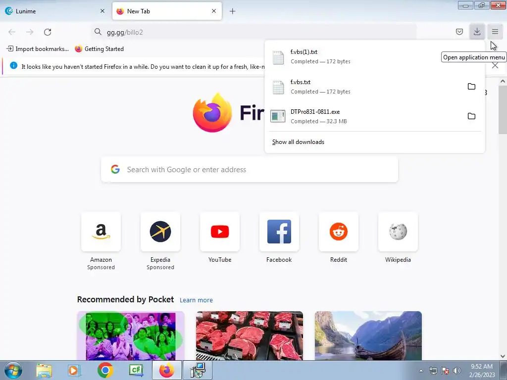Viewport: 507px width, 380px height.
Task: Close the New Tab tab
Action: click(x=214, y=11)
